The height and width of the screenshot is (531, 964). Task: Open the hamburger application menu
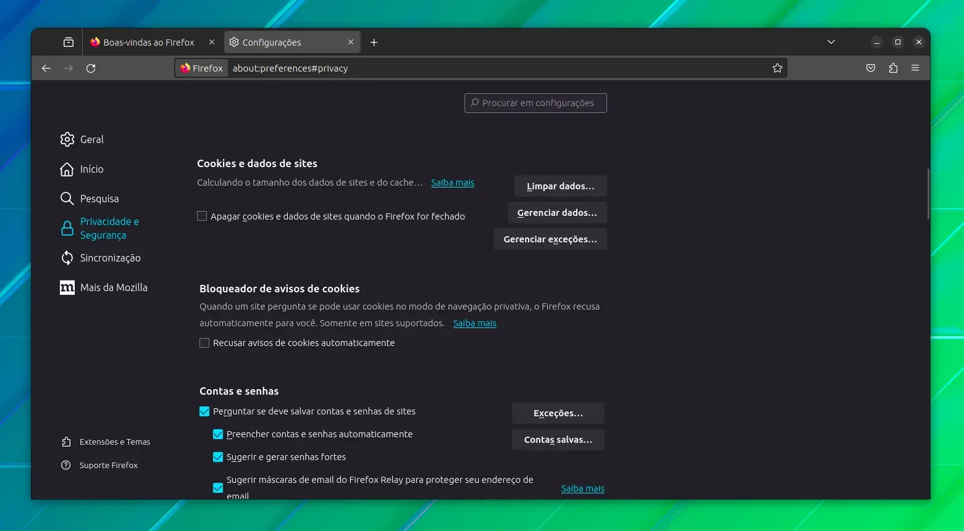pos(915,68)
